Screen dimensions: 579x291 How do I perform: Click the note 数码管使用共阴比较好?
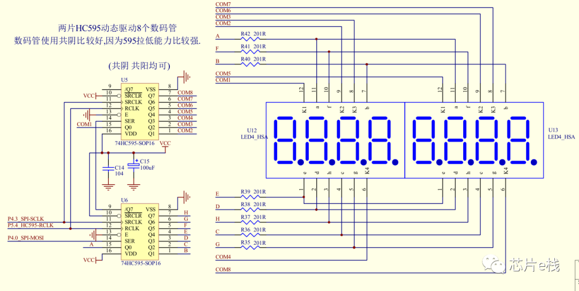(x=59, y=40)
